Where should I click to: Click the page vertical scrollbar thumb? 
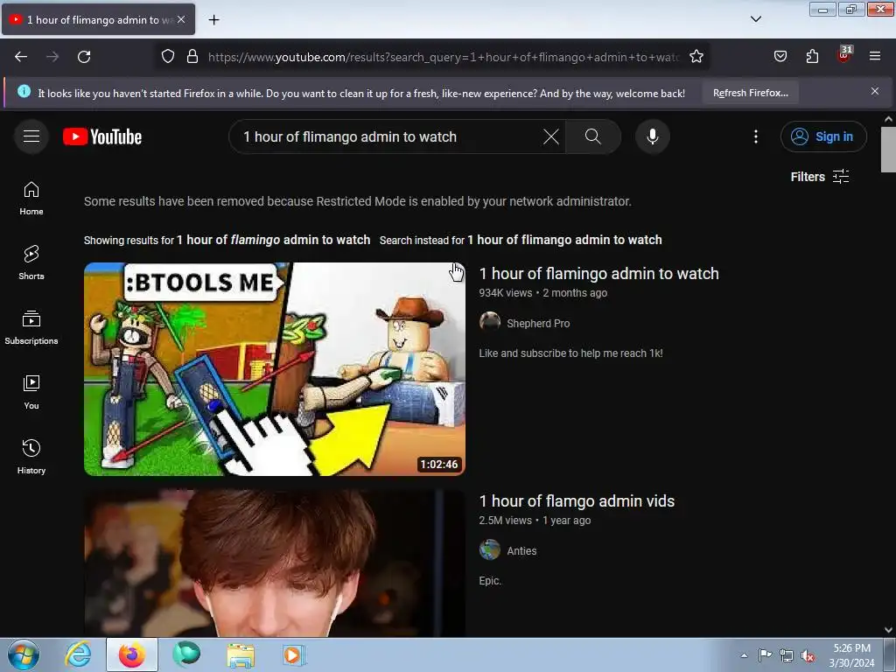[888, 150]
